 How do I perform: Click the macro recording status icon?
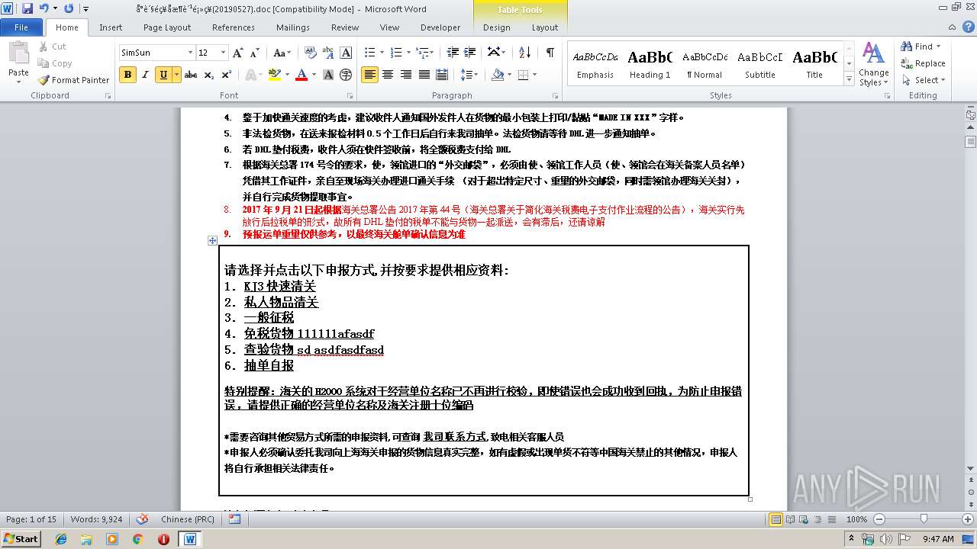point(235,519)
